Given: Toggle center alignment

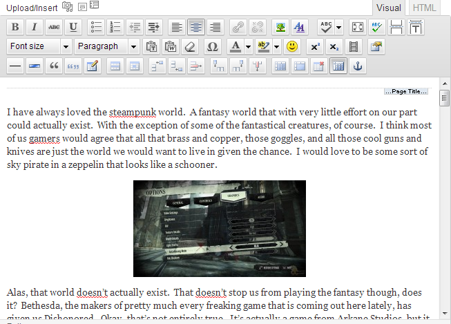Looking at the screenshot, I should coord(196,27).
